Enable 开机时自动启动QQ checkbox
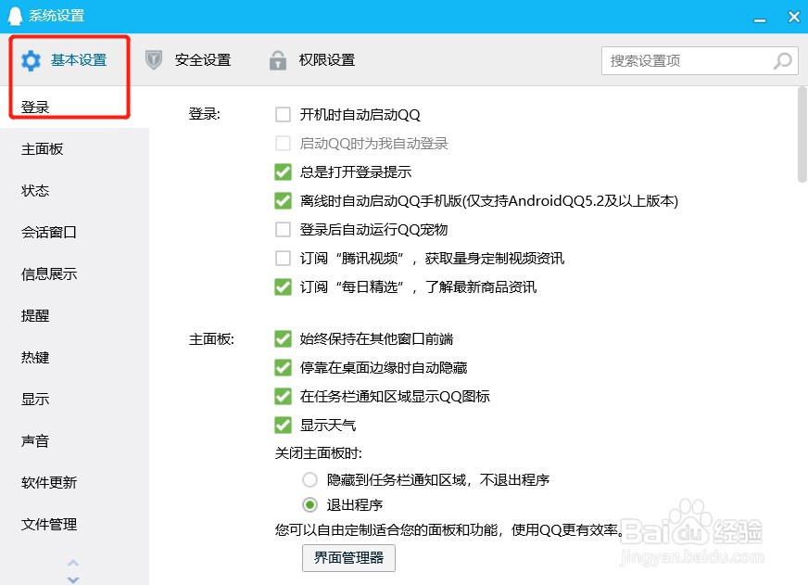The height and width of the screenshot is (585, 808). 283,114
